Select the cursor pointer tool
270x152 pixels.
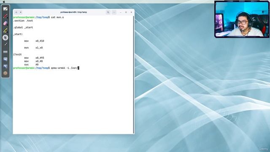tap(5, 38)
